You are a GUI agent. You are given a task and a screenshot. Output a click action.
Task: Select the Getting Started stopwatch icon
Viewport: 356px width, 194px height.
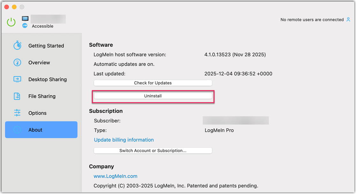point(18,46)
